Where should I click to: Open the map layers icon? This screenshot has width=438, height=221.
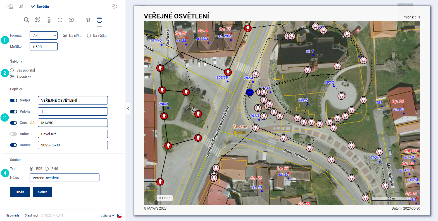(x=88, y=20)
